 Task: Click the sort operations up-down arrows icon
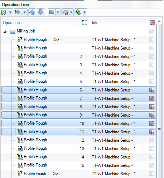click(3, 12)
